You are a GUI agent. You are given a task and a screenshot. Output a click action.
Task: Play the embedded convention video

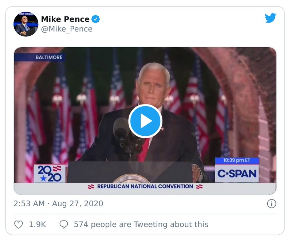(x=145, y=121)
